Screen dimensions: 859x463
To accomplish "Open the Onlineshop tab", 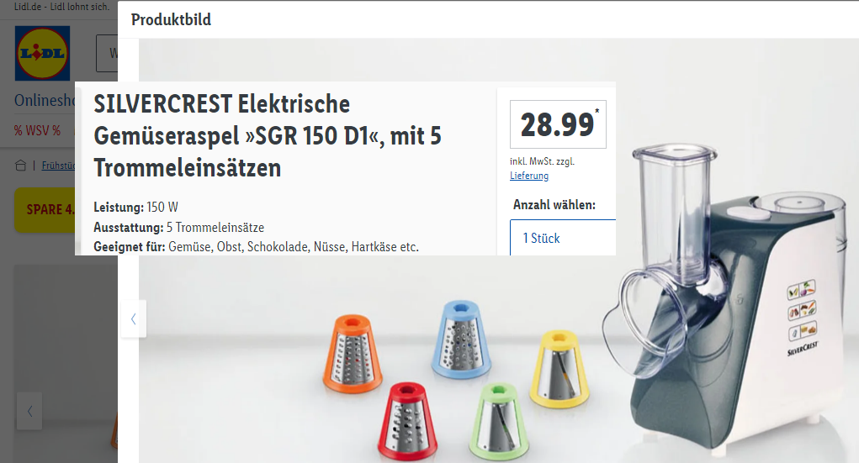I will (45, 100).
